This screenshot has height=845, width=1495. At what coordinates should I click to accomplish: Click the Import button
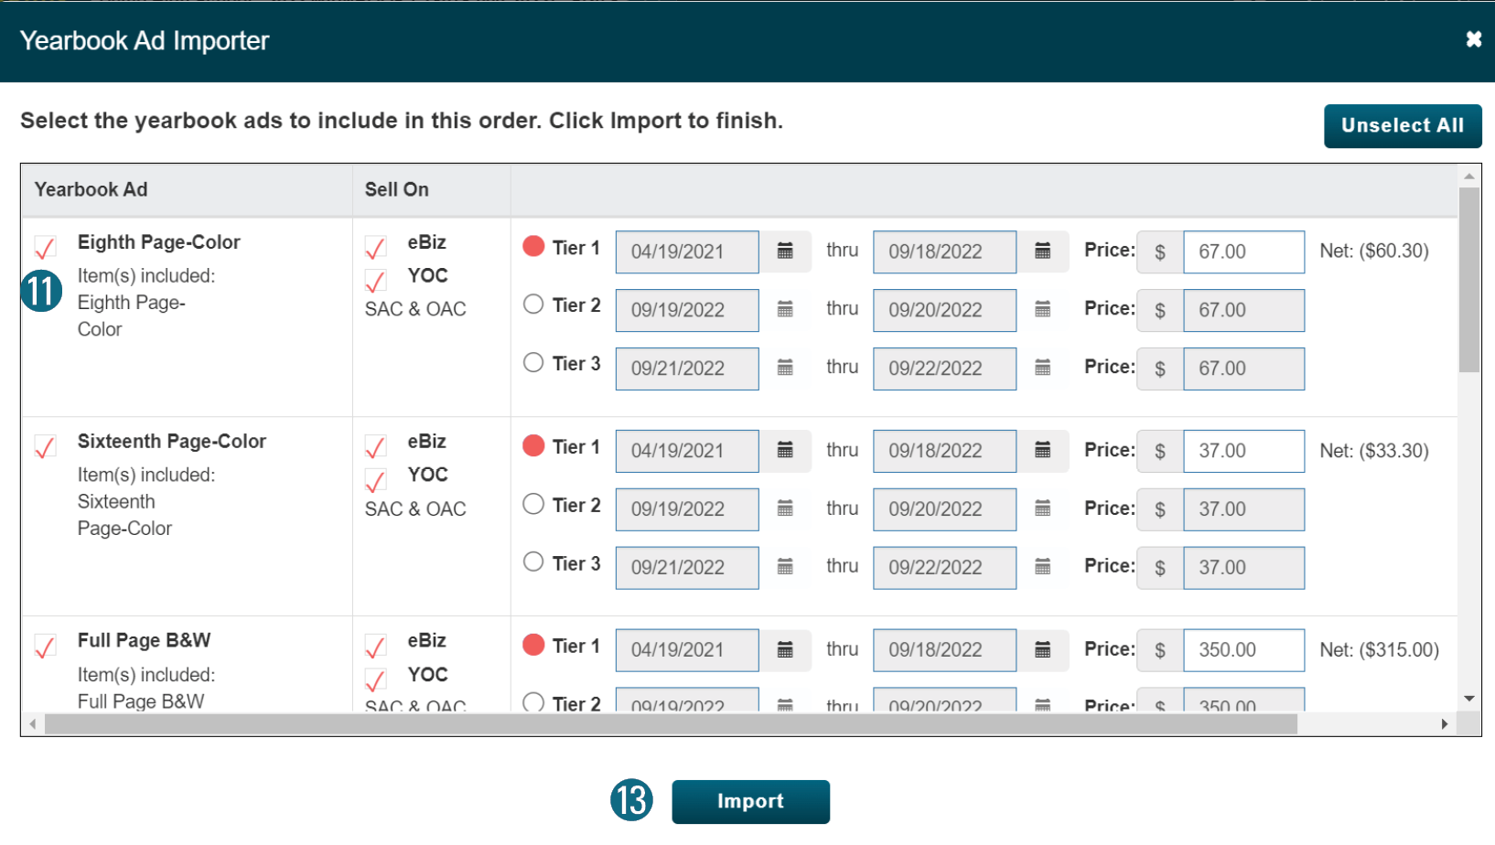750,802
